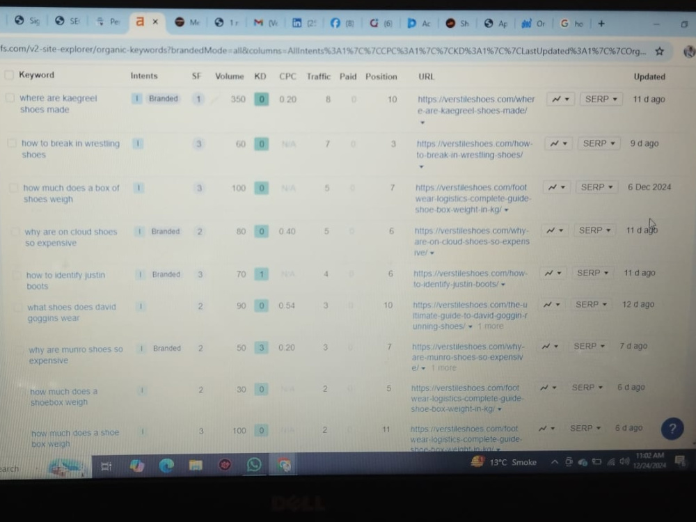
Task: Check the 'how much does a box of shoes weigh' row
Action: pyautogui.click(x=14, y=188)
